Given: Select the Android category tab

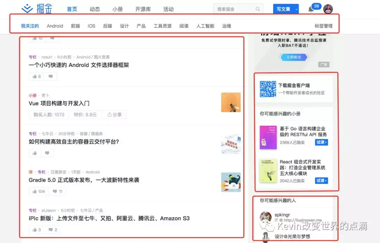Looking at the screenshot, I should point(55,26).
